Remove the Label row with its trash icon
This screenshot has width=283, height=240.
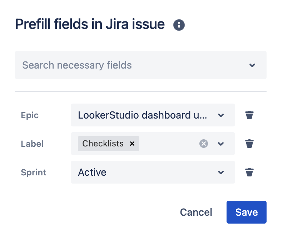click(x=249, y=144)
